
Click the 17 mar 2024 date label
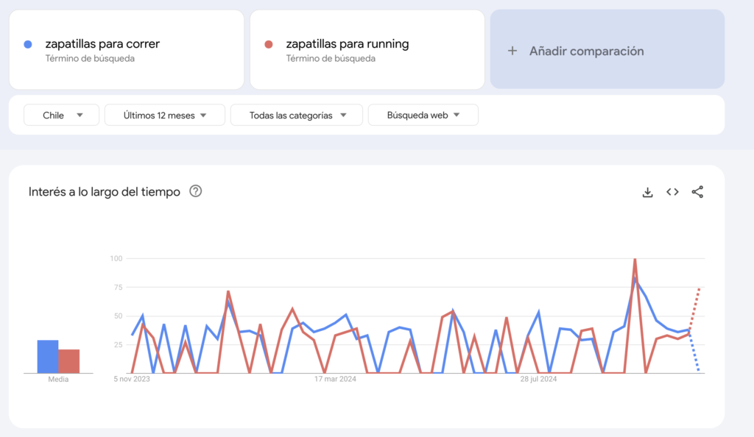pyautogui.click(x=335, y=380)
